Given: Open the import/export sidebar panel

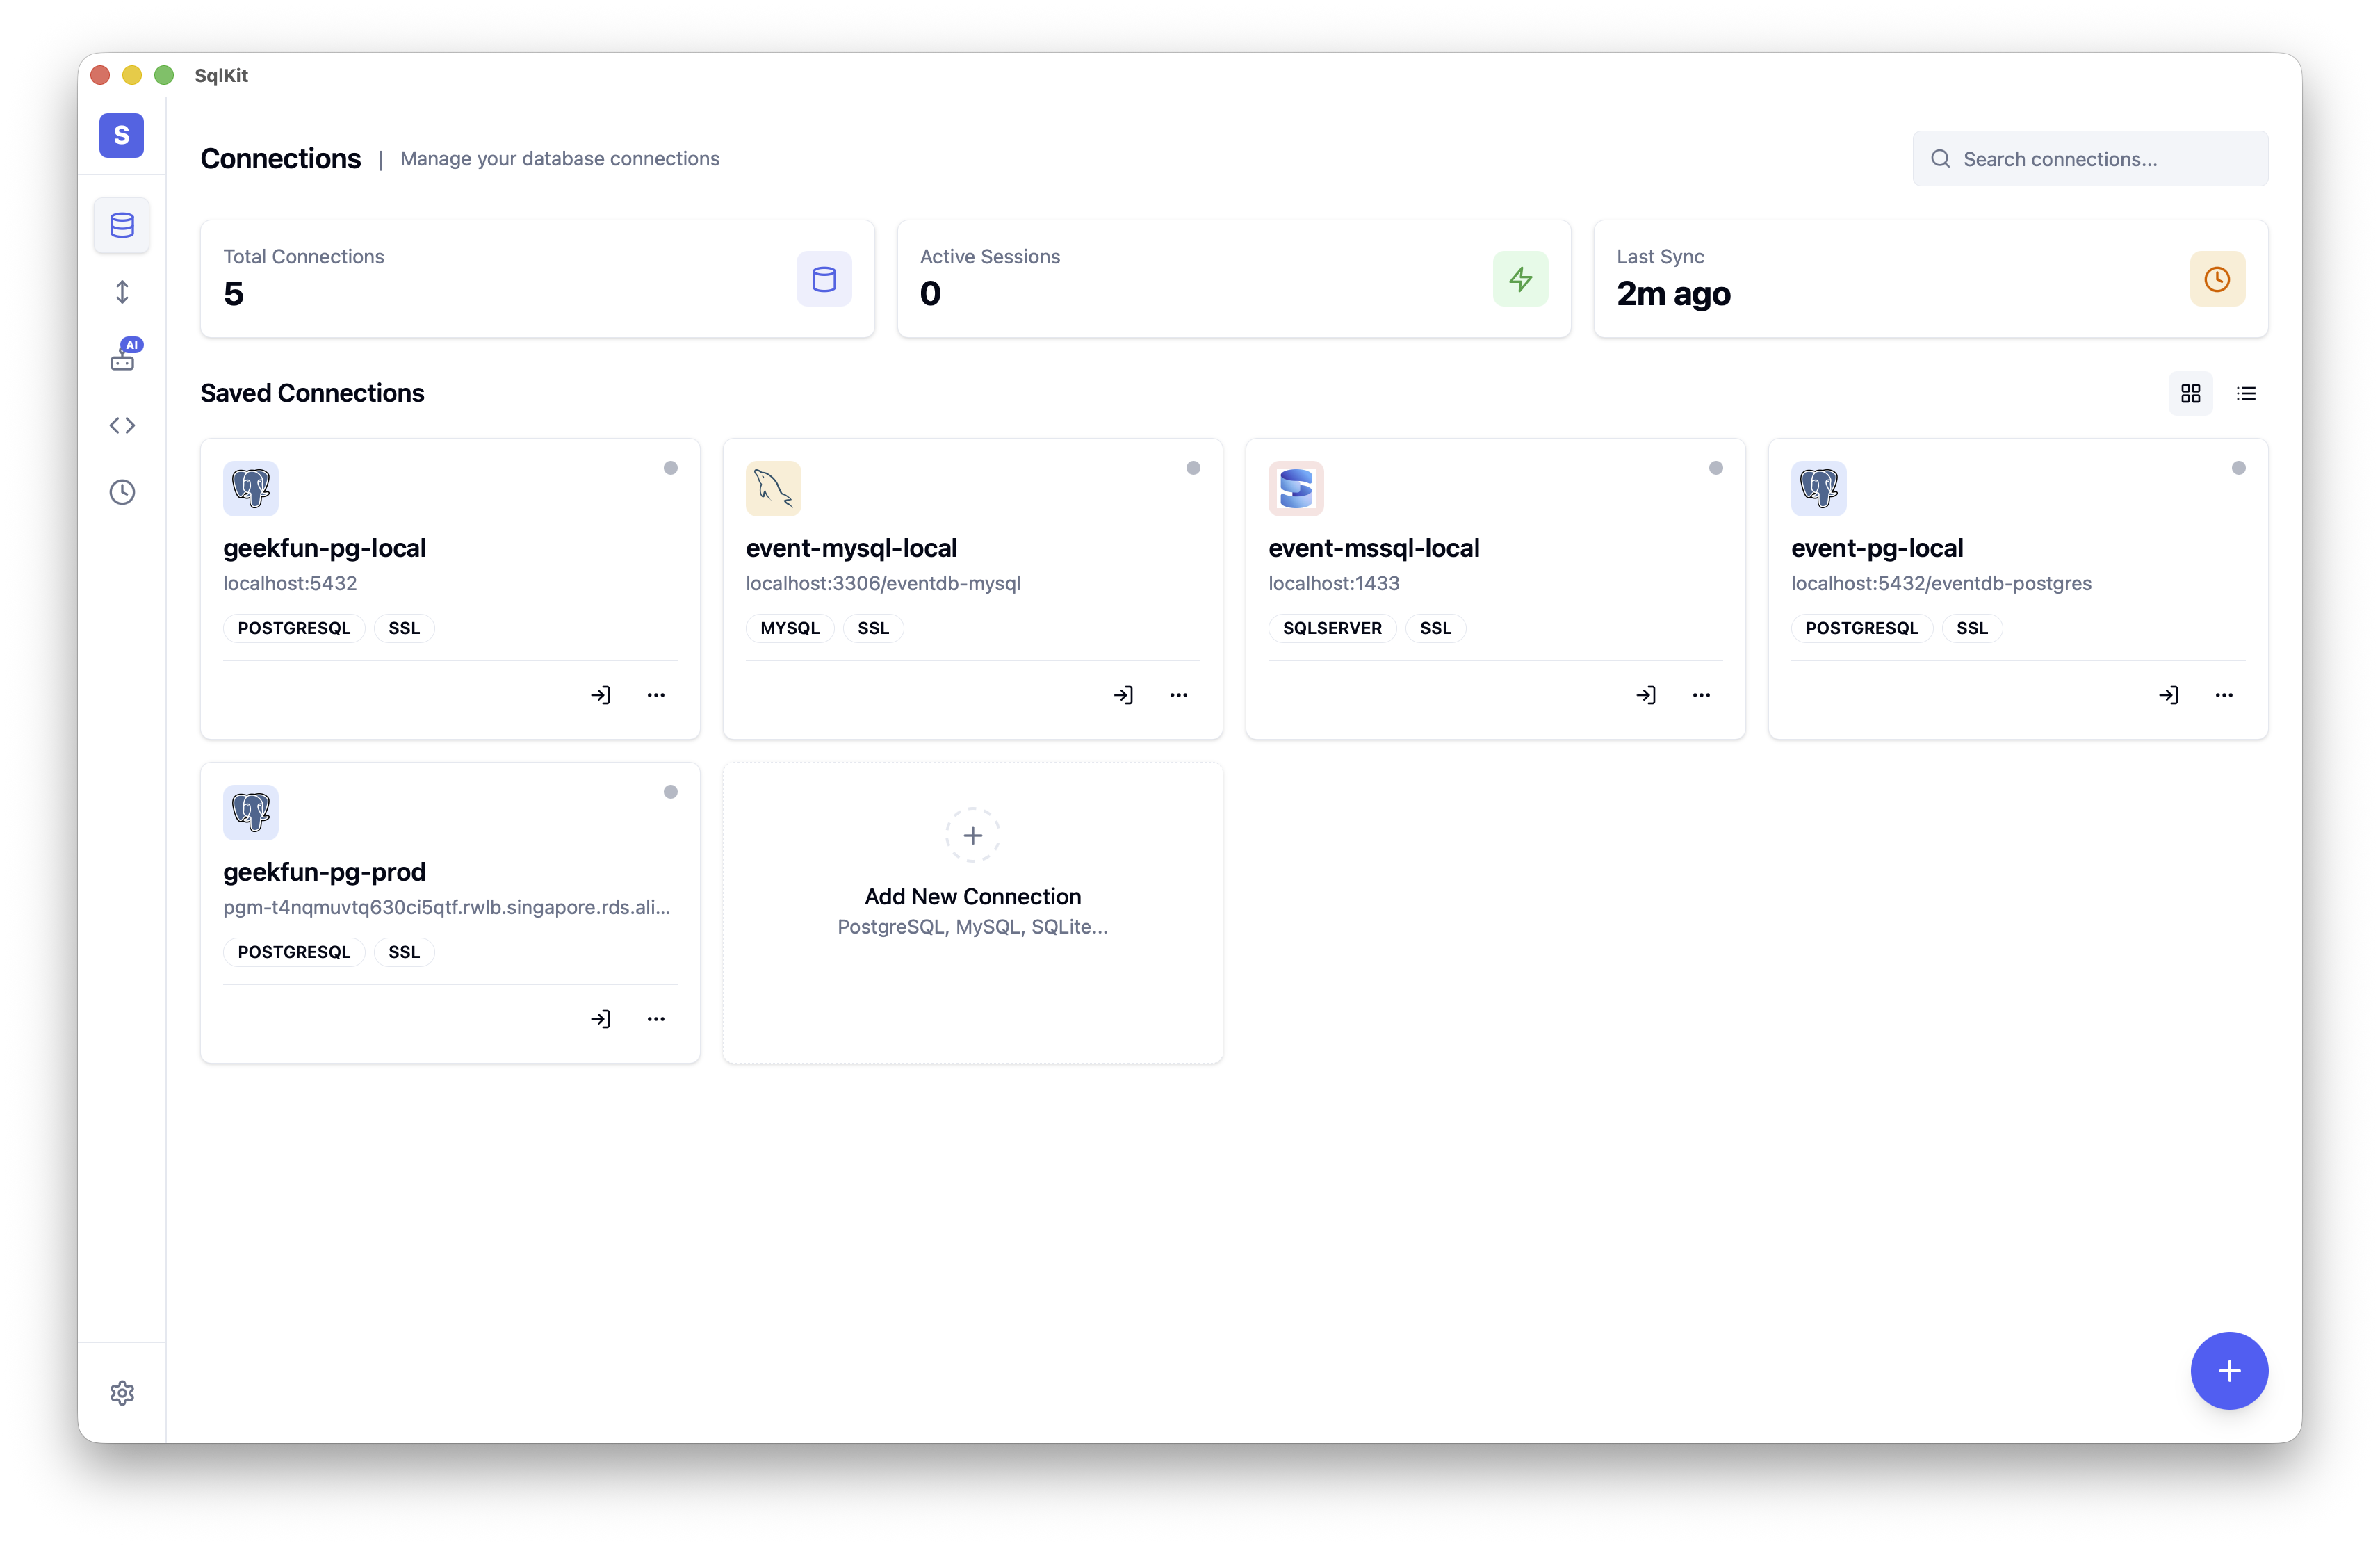Looking at the screenshot, I should [x=122, y=291].
